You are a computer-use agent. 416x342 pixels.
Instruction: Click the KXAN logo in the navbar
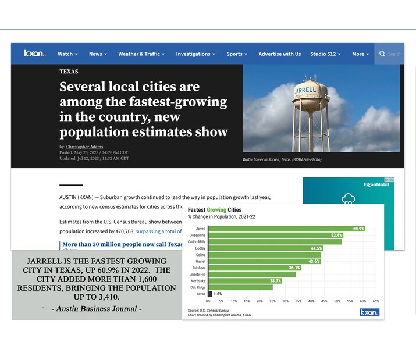34,54
